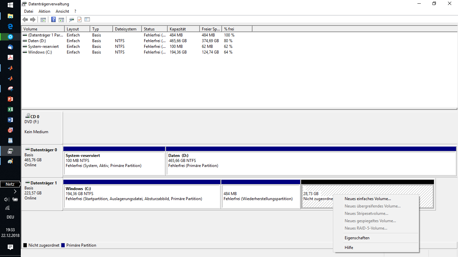Open File Explorer from the taskbar
This screenshot has height=257, width=458.
point(10,16)
